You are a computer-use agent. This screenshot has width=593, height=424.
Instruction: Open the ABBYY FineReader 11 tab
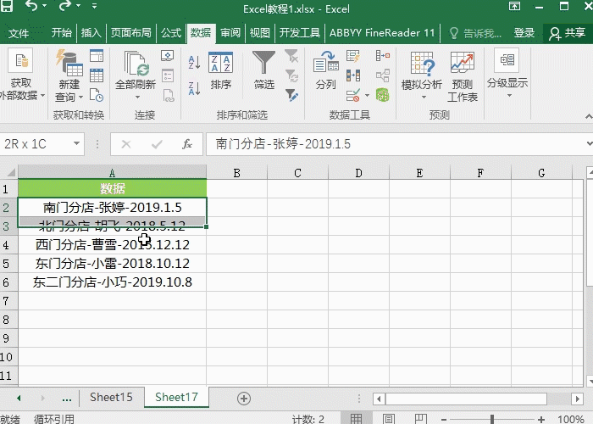pos(382,33)
